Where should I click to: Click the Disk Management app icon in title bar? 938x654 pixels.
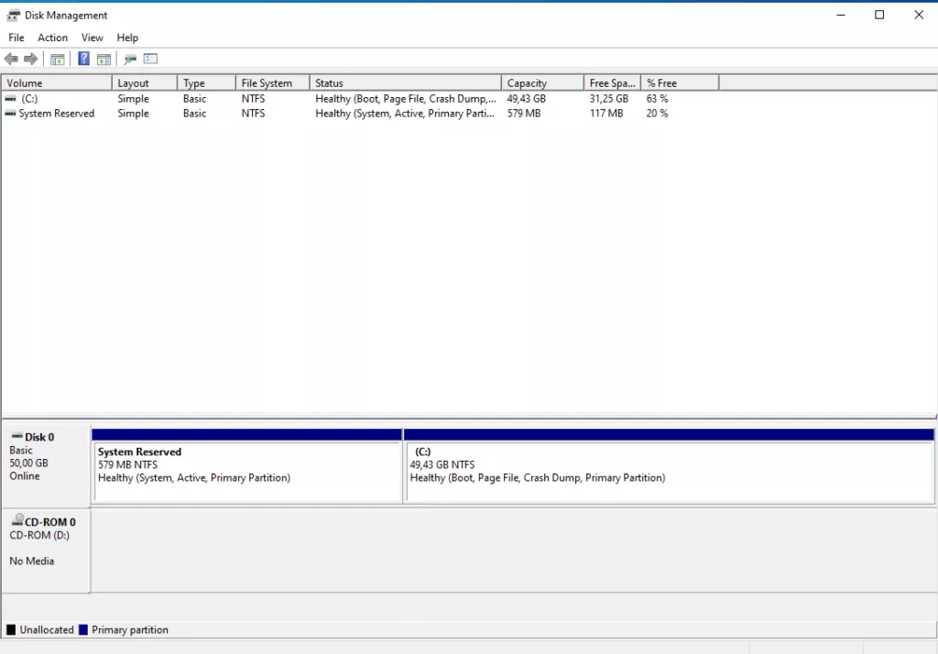tap(13, 16)
